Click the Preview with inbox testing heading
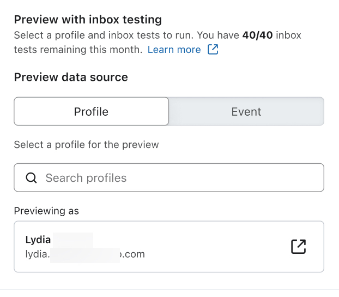Image resolution: width=339 pixels, height=297 pixels. (x=88, y=20)
